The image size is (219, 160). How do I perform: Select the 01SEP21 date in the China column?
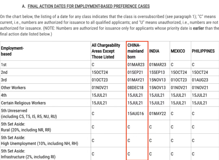[135, 72]
